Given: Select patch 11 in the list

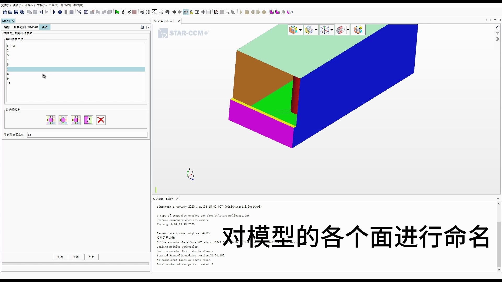Looking at the screenshot, I should pyautogui.click(x=76, y=83).
